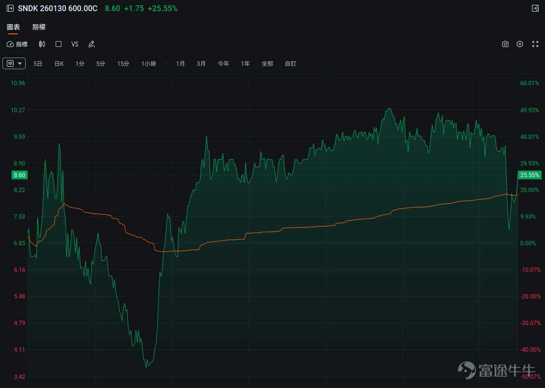Viewport: 545px width, 388px height.
Task: Select the drawing pencil tool
Action: [x=91, y=44]
